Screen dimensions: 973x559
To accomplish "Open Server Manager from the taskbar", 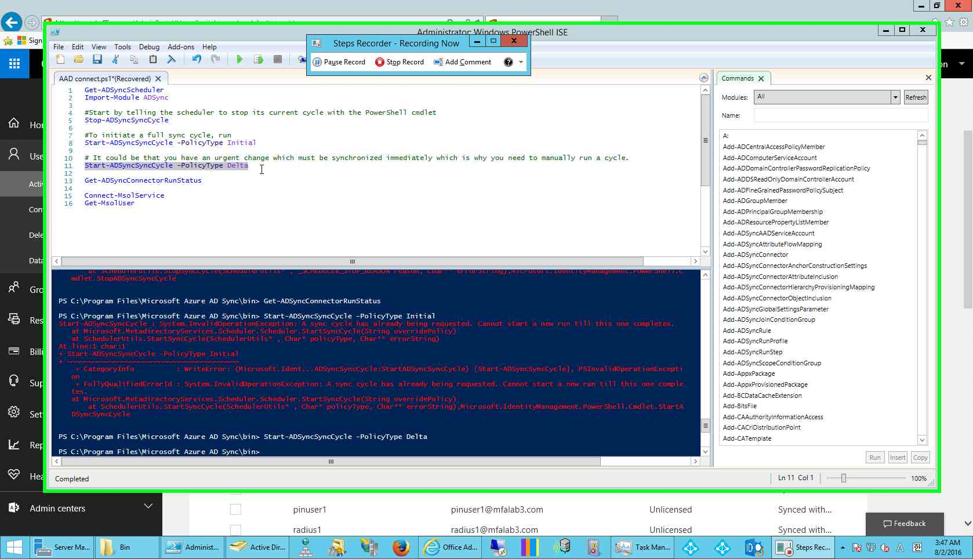I will click(x=63, y=547).
